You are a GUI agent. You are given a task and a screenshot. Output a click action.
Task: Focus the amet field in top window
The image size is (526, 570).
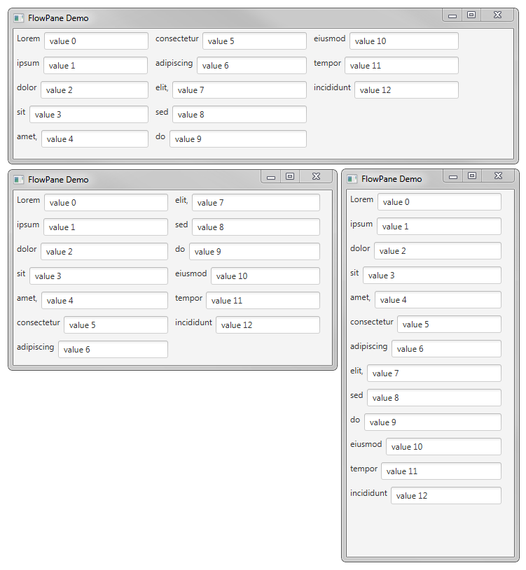[95, 139]
